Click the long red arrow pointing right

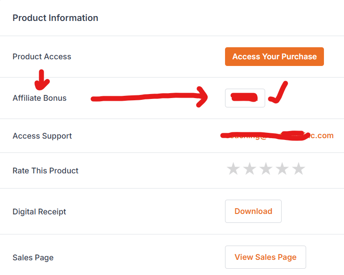pos(149,97)
